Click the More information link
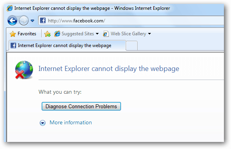Screen dimensions: 231x149 71,122
